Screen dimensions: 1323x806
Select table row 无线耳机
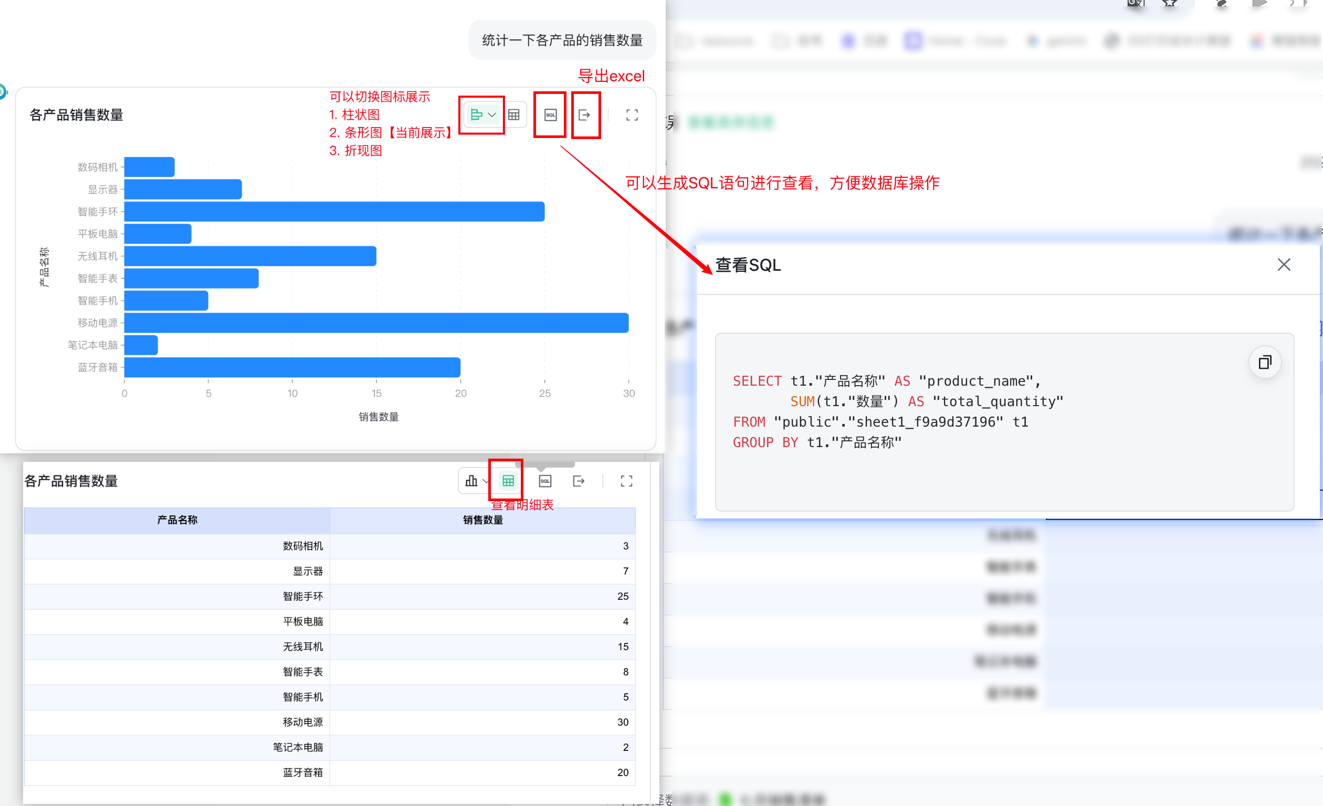[x=330, y=647]
